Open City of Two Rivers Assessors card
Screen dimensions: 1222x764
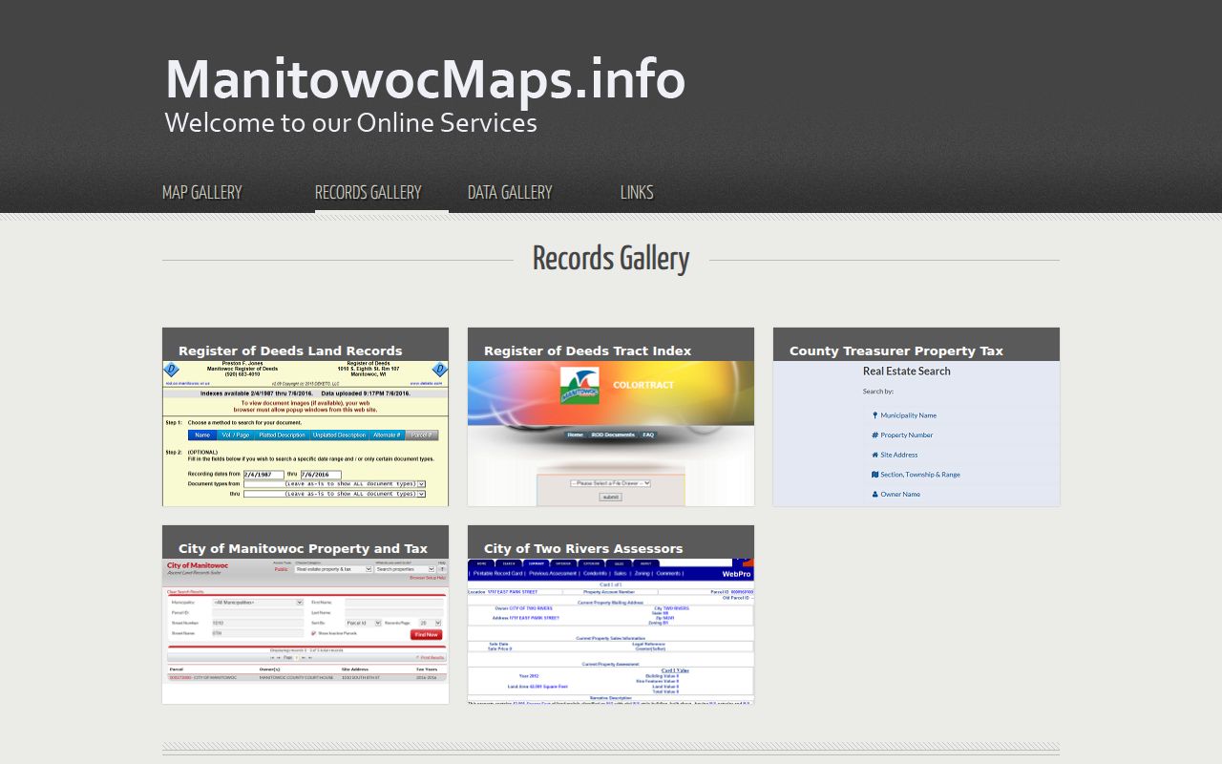[x=611, y=615]
